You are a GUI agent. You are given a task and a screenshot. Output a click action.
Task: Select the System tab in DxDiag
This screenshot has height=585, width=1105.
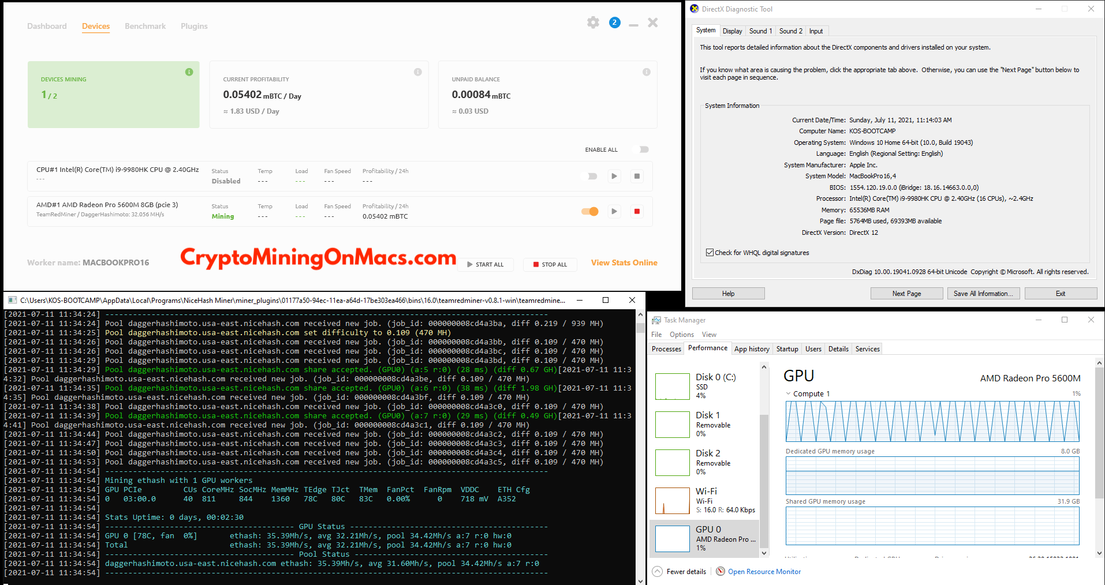705,30
